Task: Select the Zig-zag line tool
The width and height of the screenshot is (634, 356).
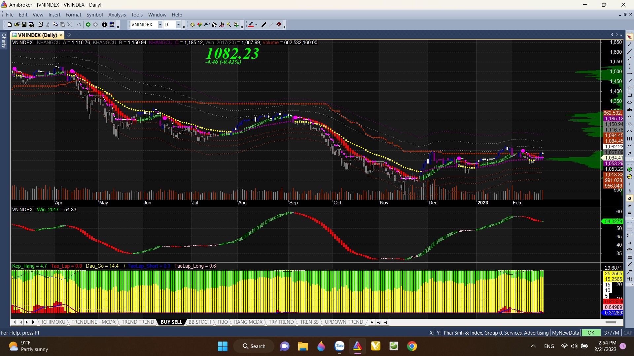Action: click(x=630, y=146)
